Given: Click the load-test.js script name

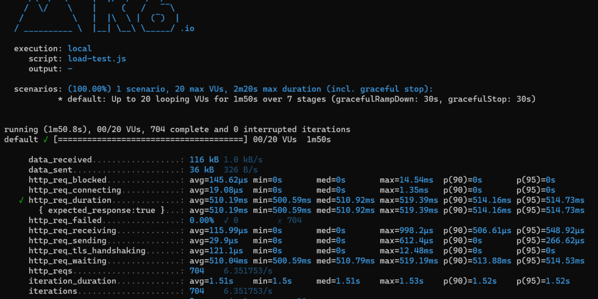Looking at the screenshot, I should 97,59.
